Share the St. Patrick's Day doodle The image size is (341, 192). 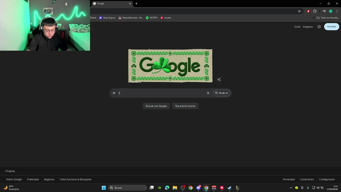219,79
